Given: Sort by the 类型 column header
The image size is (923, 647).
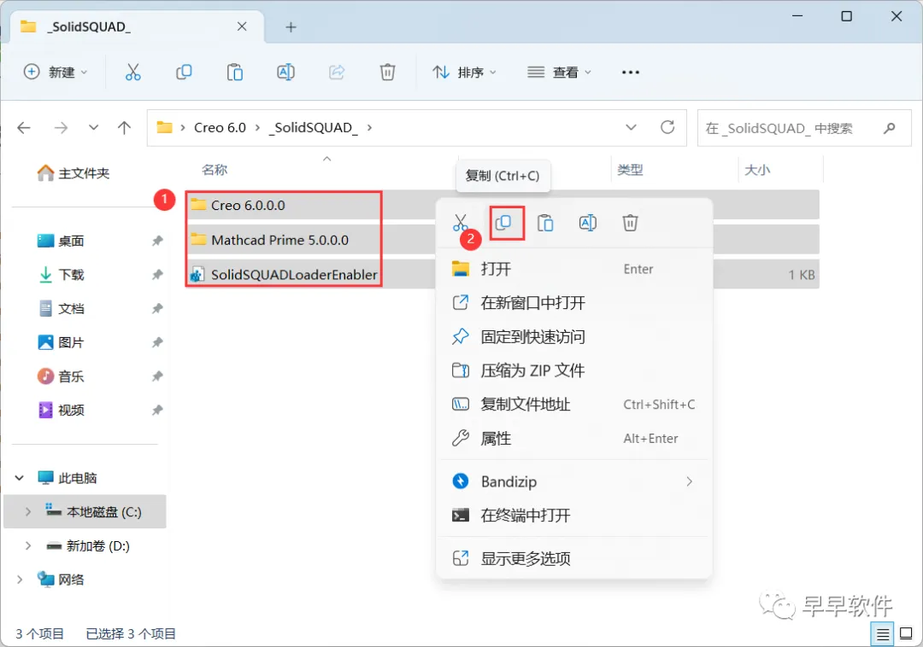Looking at the screenshot, I should click(x=630, y=170).
